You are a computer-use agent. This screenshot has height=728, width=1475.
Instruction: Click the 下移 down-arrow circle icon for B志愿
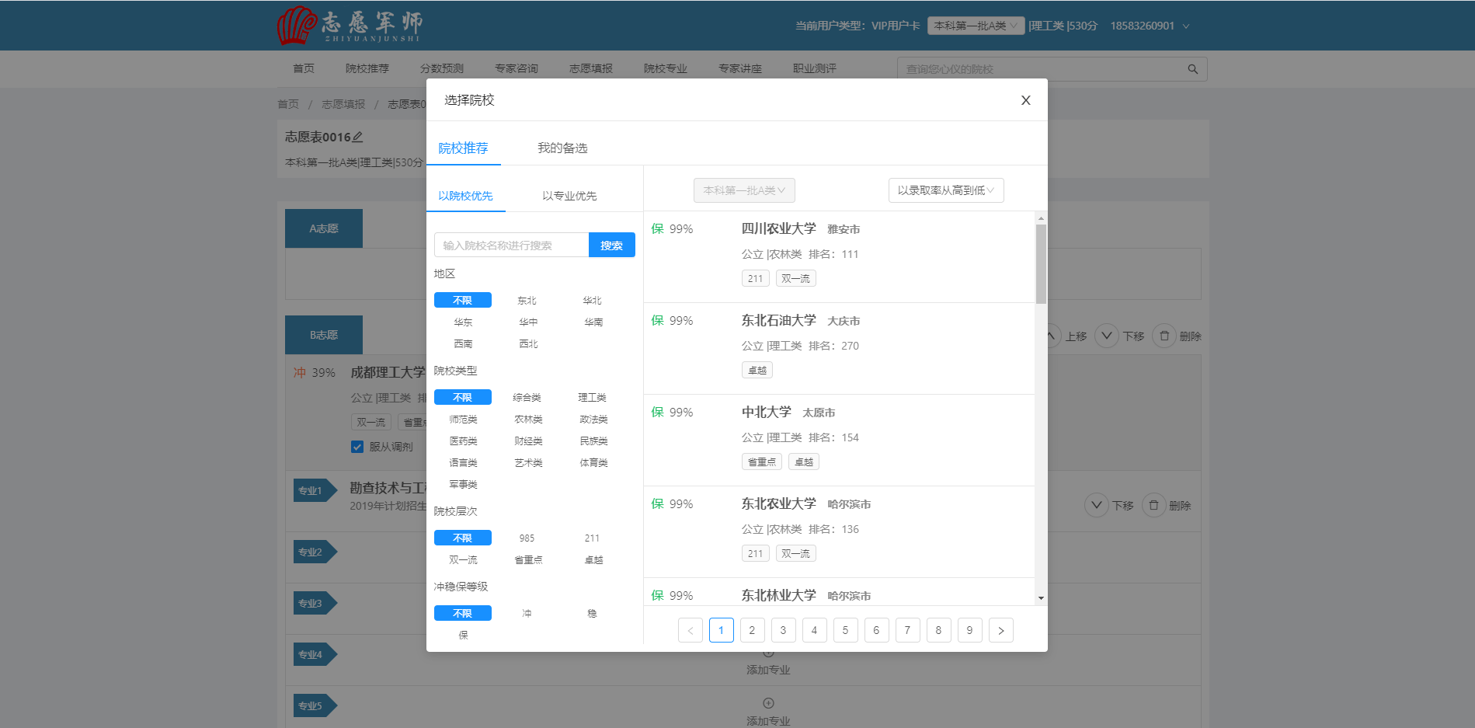pyautogui.click(x=1107, y=336)
